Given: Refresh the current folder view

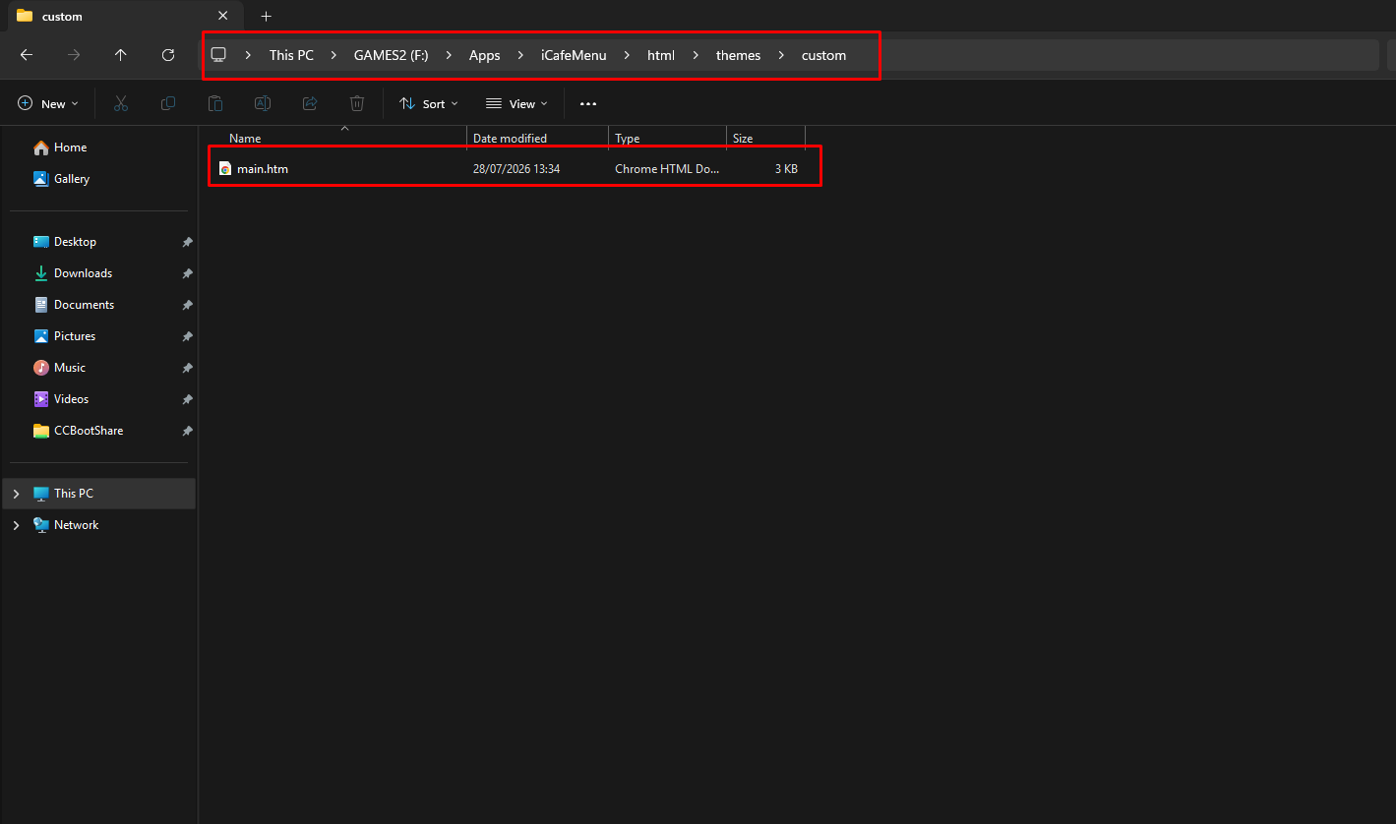Looking at the screenshot, I should (168, 55).
